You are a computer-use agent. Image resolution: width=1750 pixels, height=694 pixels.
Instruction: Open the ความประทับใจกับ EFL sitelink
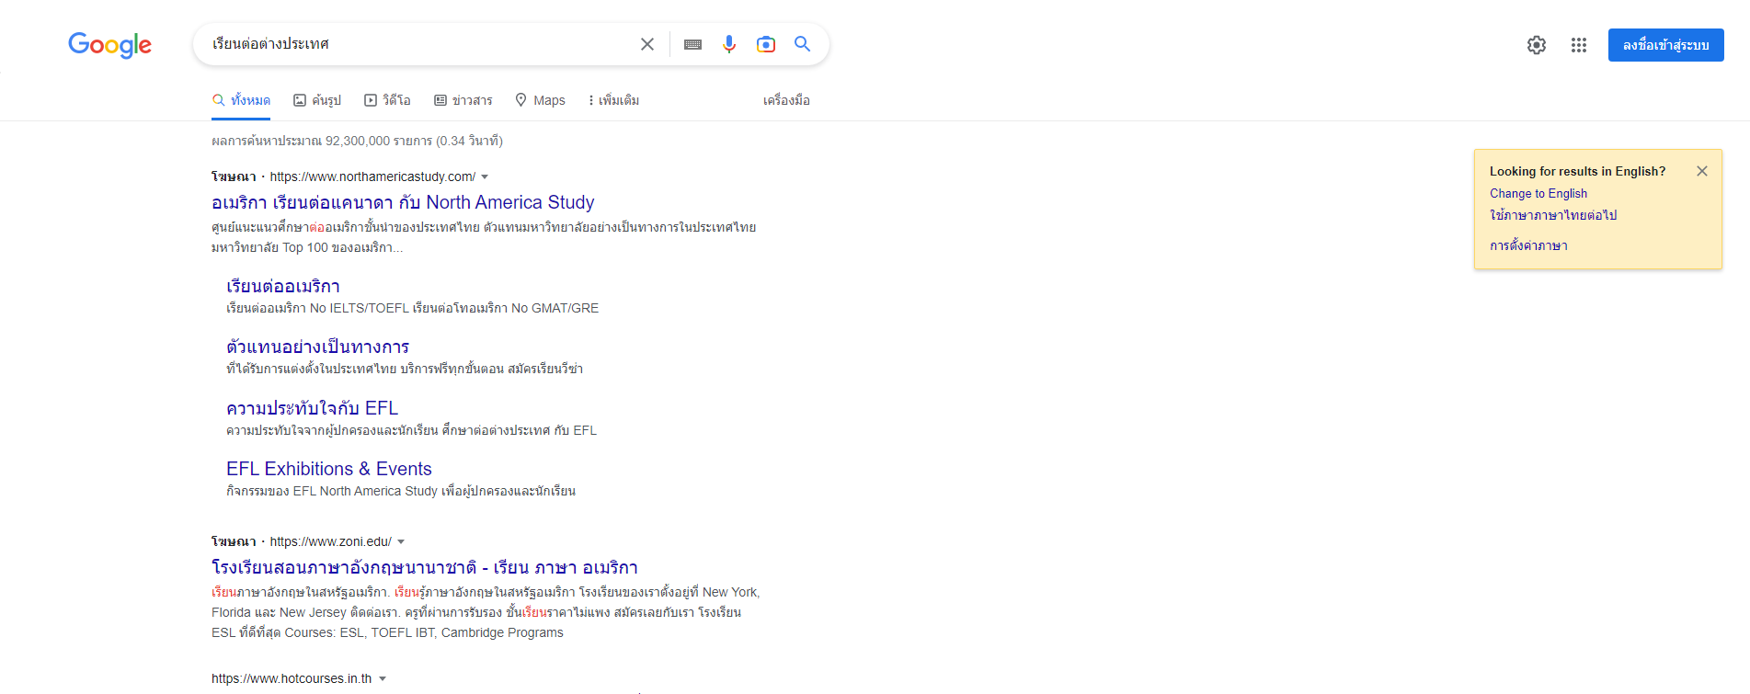312,408
